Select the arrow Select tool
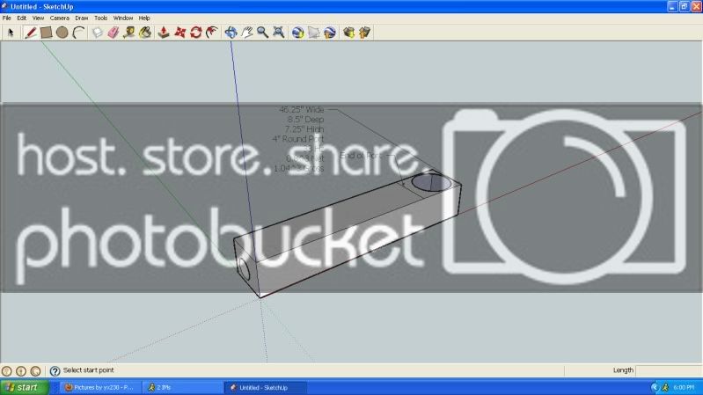703x395 pixels. [11, 33]
